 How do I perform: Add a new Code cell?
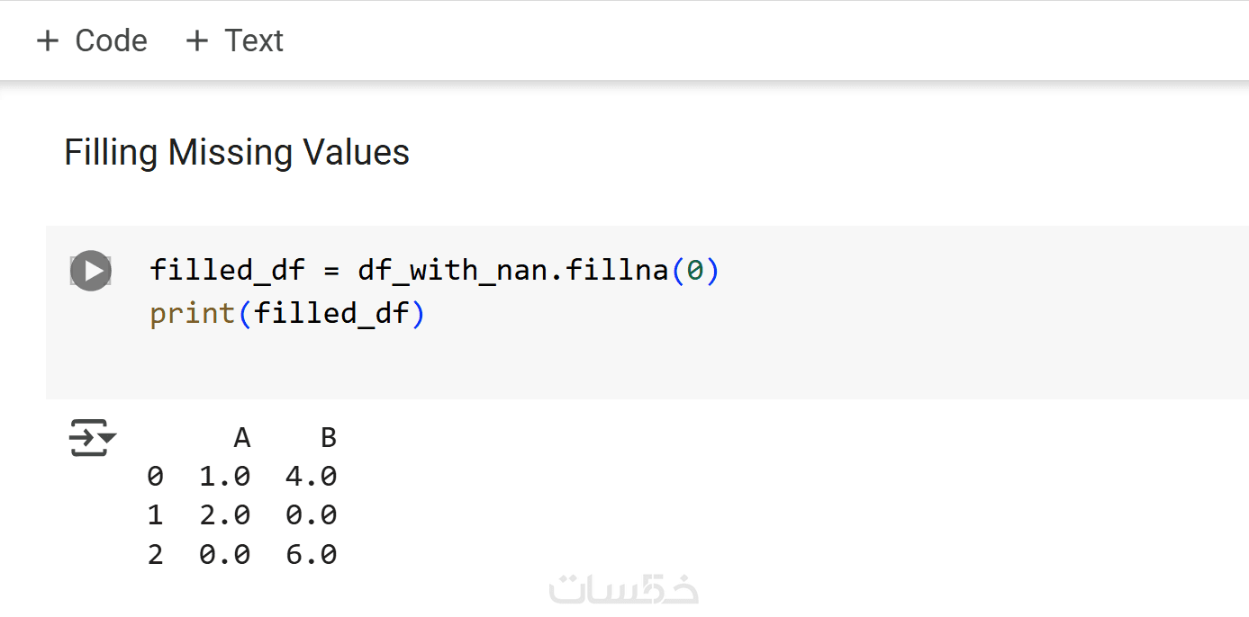pyautogui.click(x=92, y=40)
